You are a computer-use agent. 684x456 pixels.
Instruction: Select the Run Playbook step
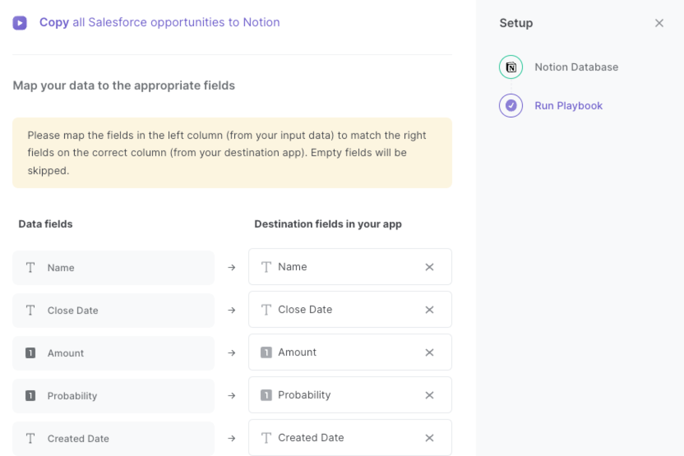point(569,106)
